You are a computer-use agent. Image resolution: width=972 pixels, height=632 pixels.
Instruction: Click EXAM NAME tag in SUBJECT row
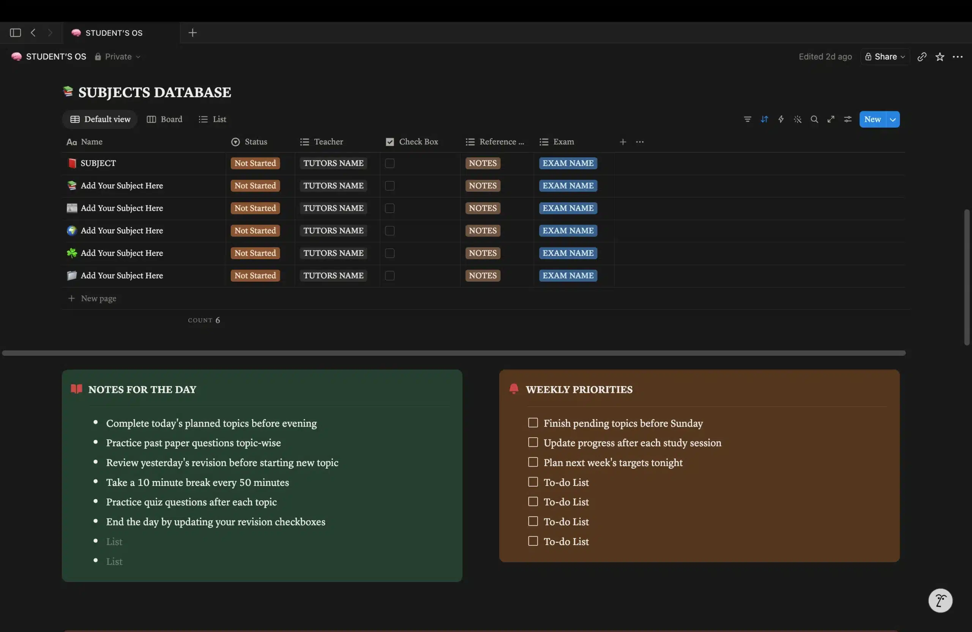pos(568,163)
